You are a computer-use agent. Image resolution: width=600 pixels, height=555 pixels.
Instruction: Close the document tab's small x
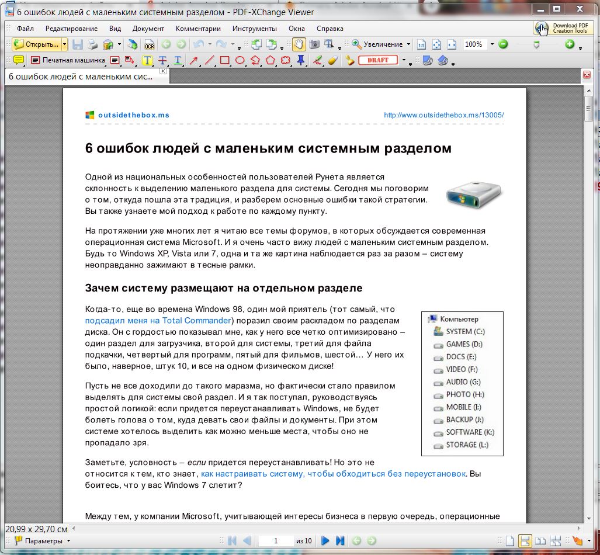pyautogui.click(x=164, y=71)
